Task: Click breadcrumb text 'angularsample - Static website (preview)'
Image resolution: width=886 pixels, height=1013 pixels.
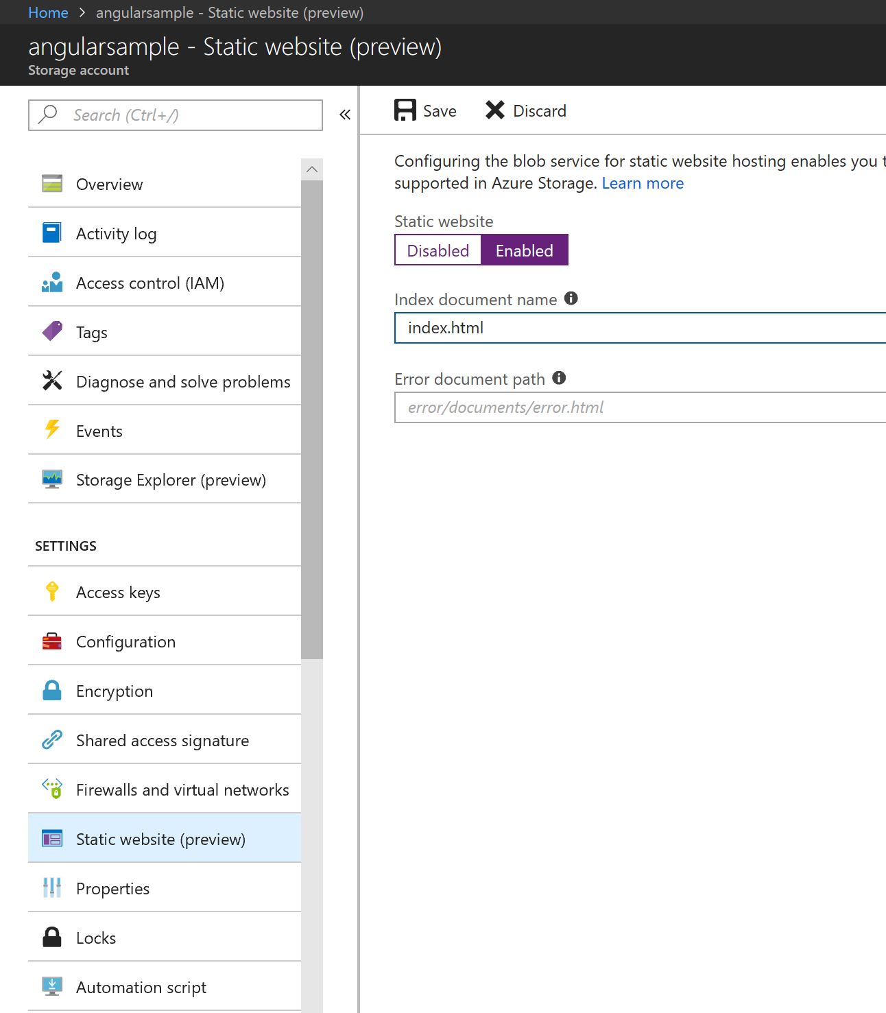Action: tap(230, 12)
